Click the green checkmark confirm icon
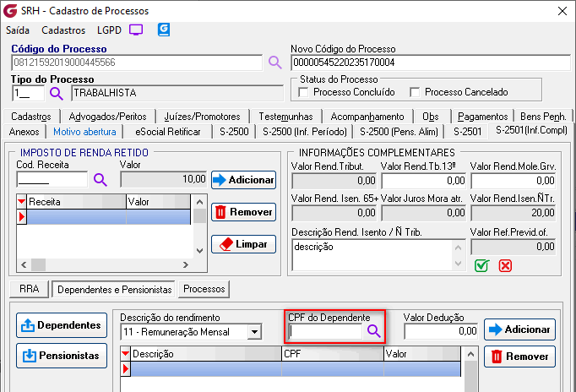Image resolution: width=576 pixels, height=392 pixels. [x=481, y=265]
